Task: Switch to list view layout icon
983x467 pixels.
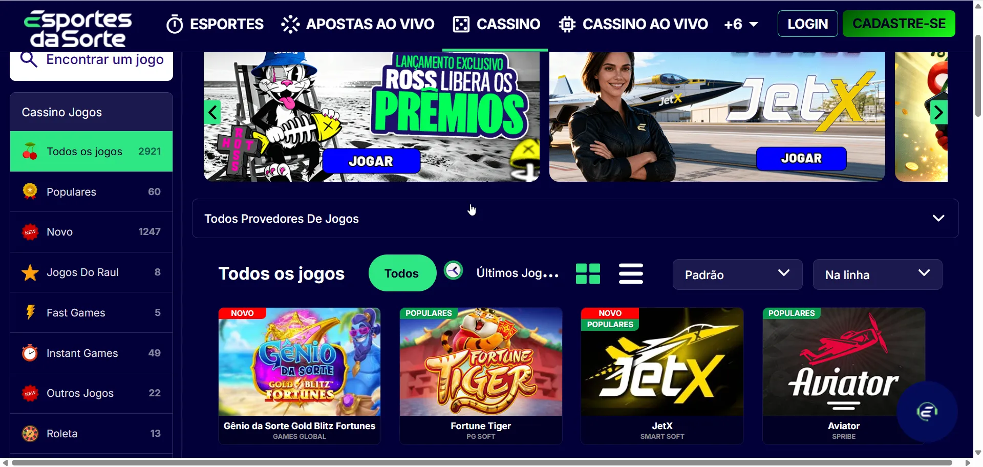Action: coord(631,273)
